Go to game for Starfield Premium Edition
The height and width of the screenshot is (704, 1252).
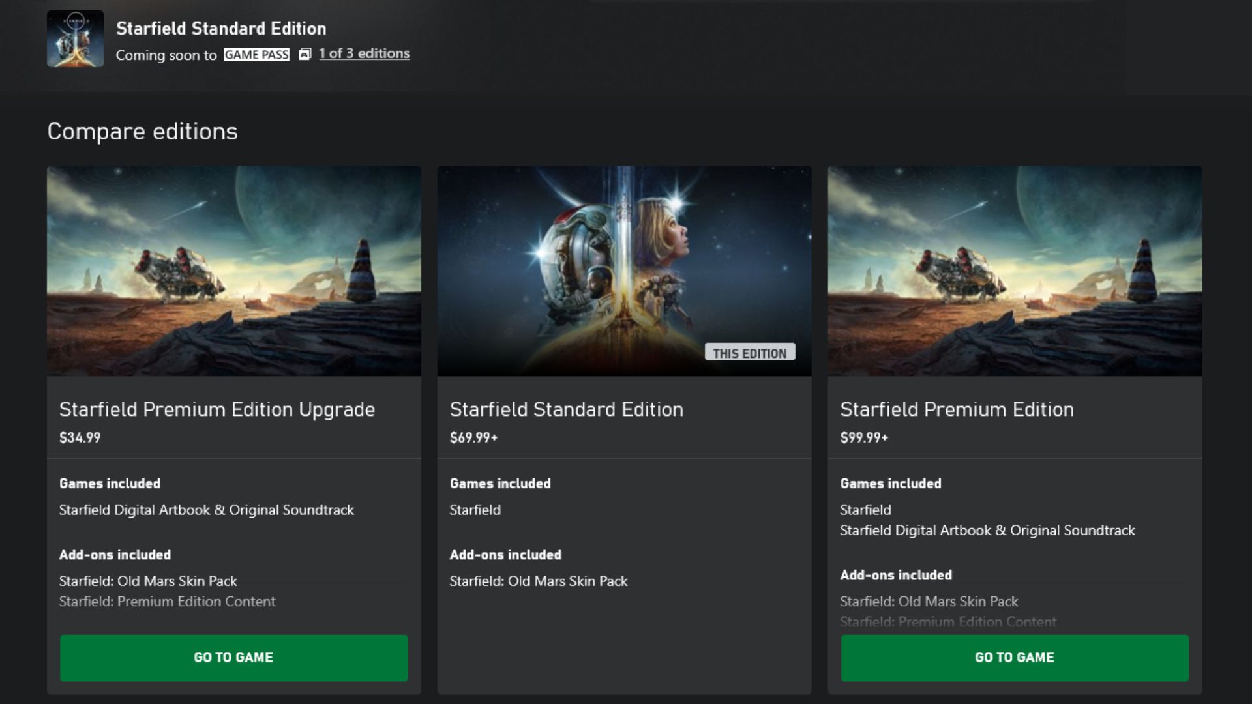click(1015, 658)
